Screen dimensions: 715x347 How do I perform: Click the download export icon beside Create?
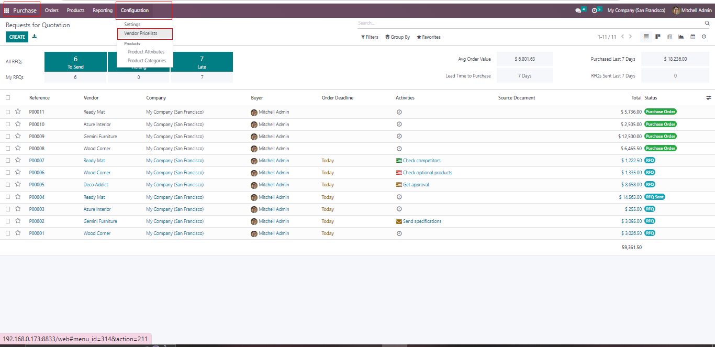[x=35, y=37]
